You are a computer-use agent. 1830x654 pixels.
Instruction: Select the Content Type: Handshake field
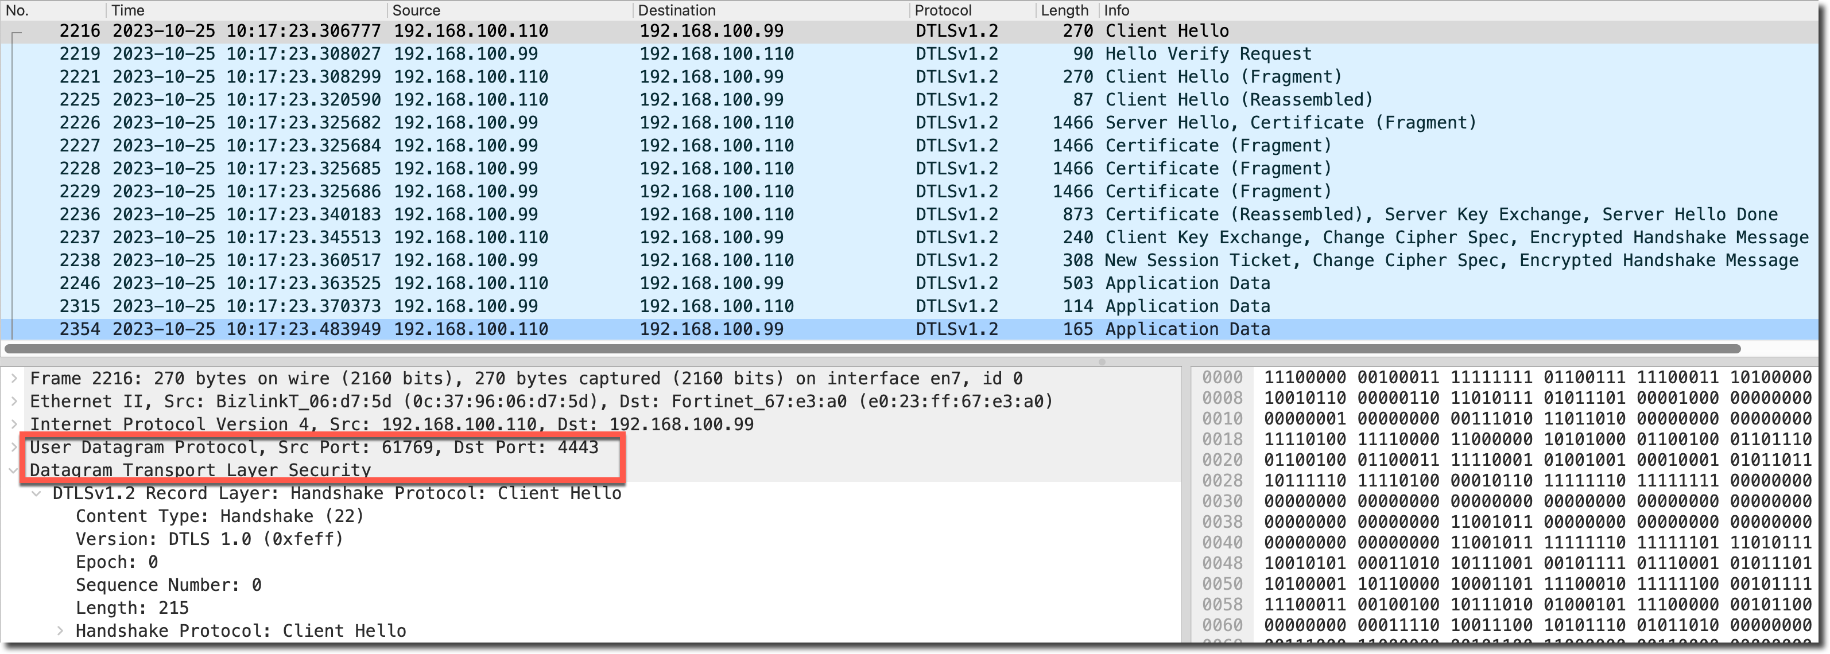[x=219, y=516]
